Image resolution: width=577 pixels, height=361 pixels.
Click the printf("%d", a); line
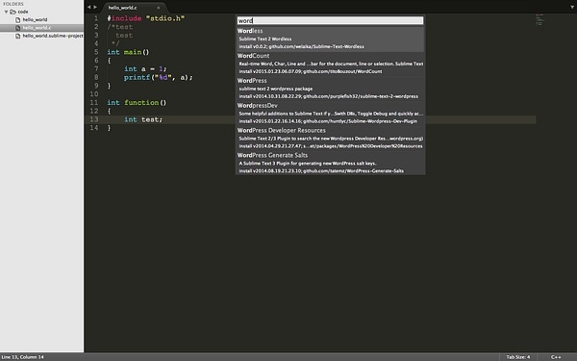[x=159, y=77]
